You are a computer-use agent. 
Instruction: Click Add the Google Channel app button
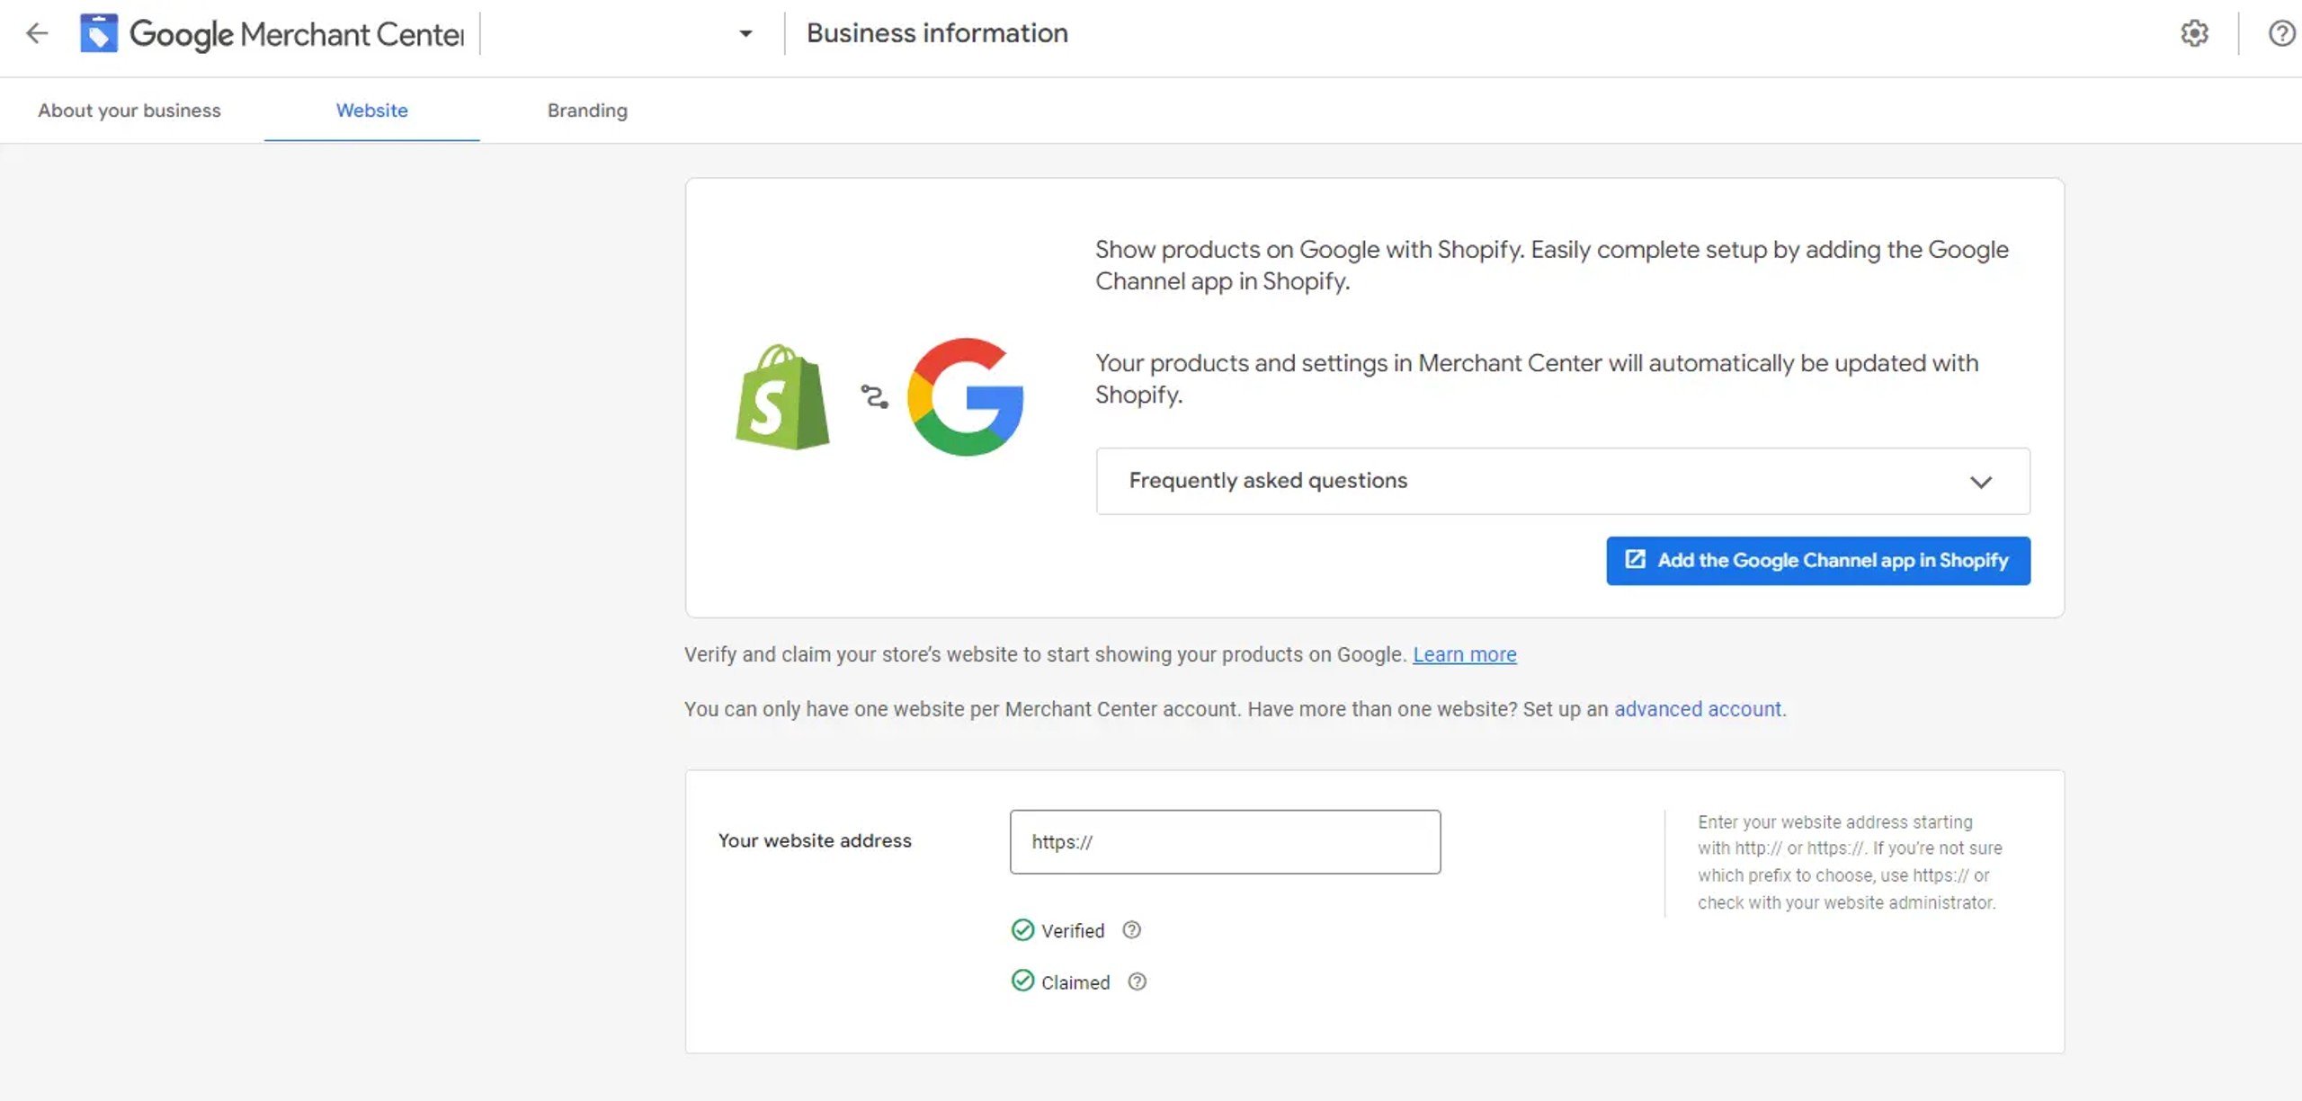[1817, 561]
